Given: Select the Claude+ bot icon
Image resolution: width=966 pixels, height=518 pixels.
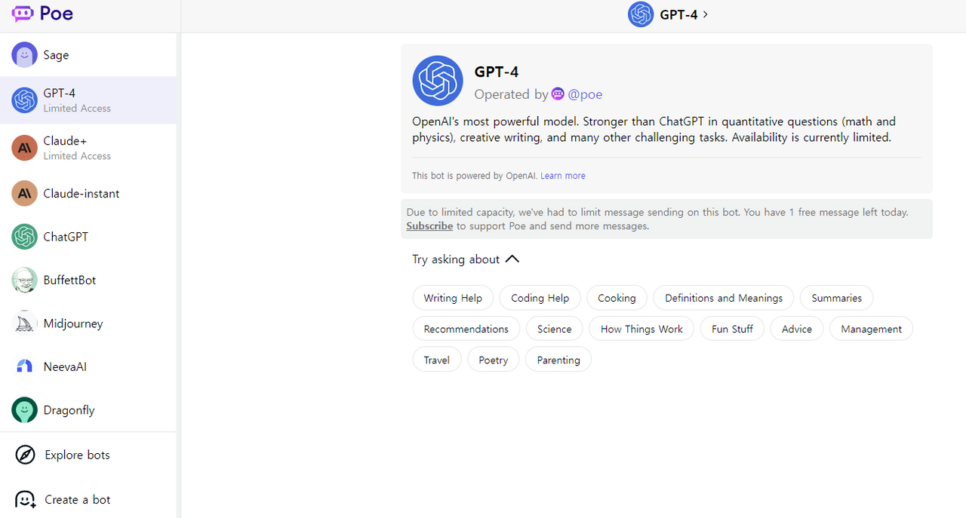Looking at the screenshot, I should click(x=24, y=148).
